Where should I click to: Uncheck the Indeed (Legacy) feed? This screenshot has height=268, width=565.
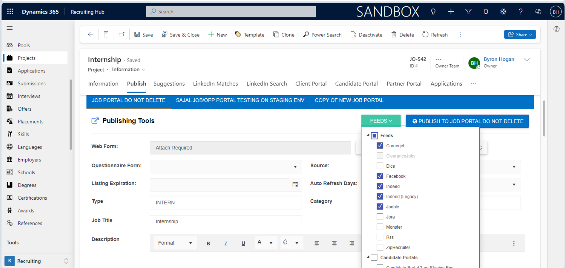click(x=380, y=196)
